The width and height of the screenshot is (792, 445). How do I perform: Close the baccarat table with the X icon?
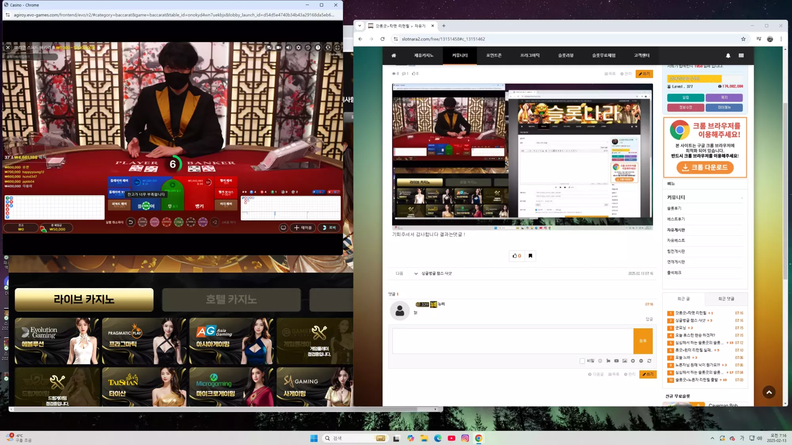click(8, 48)
